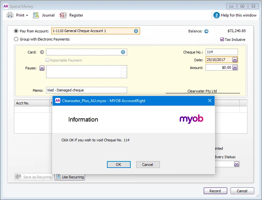Click the Register toolbar icon
This screenshot has height=200, width=262.
(63, 15)
